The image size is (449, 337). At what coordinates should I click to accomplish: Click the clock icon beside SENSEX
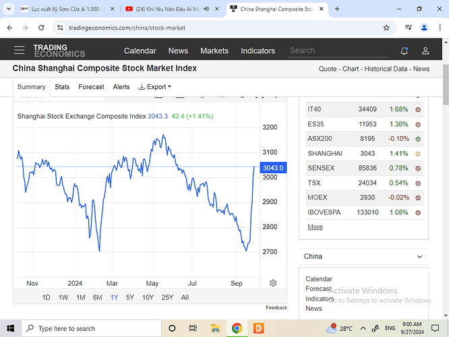[x=418, y=168]
